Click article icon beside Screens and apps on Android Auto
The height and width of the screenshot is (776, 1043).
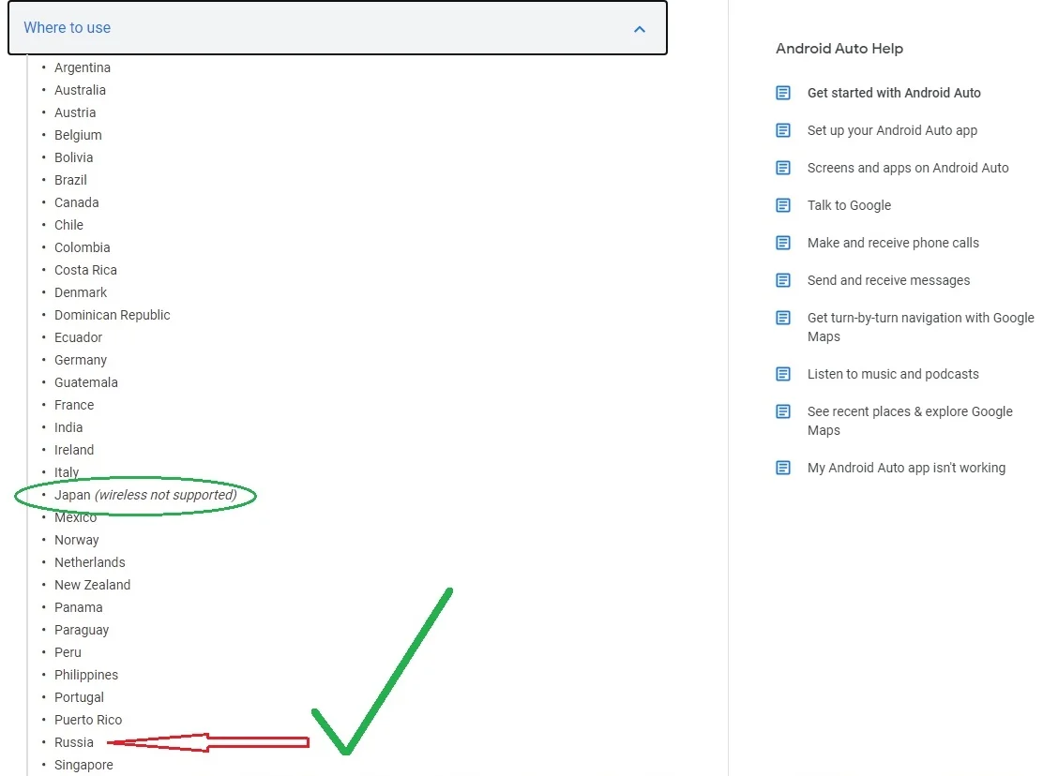tap(783, 168)
